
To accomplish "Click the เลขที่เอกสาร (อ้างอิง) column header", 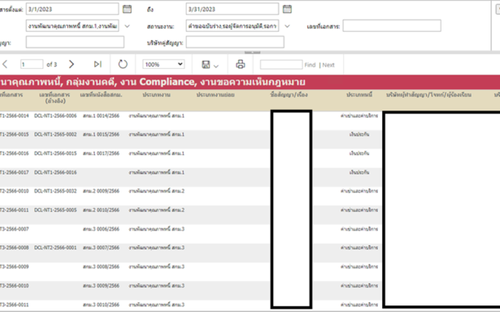I will click(55, 97).
